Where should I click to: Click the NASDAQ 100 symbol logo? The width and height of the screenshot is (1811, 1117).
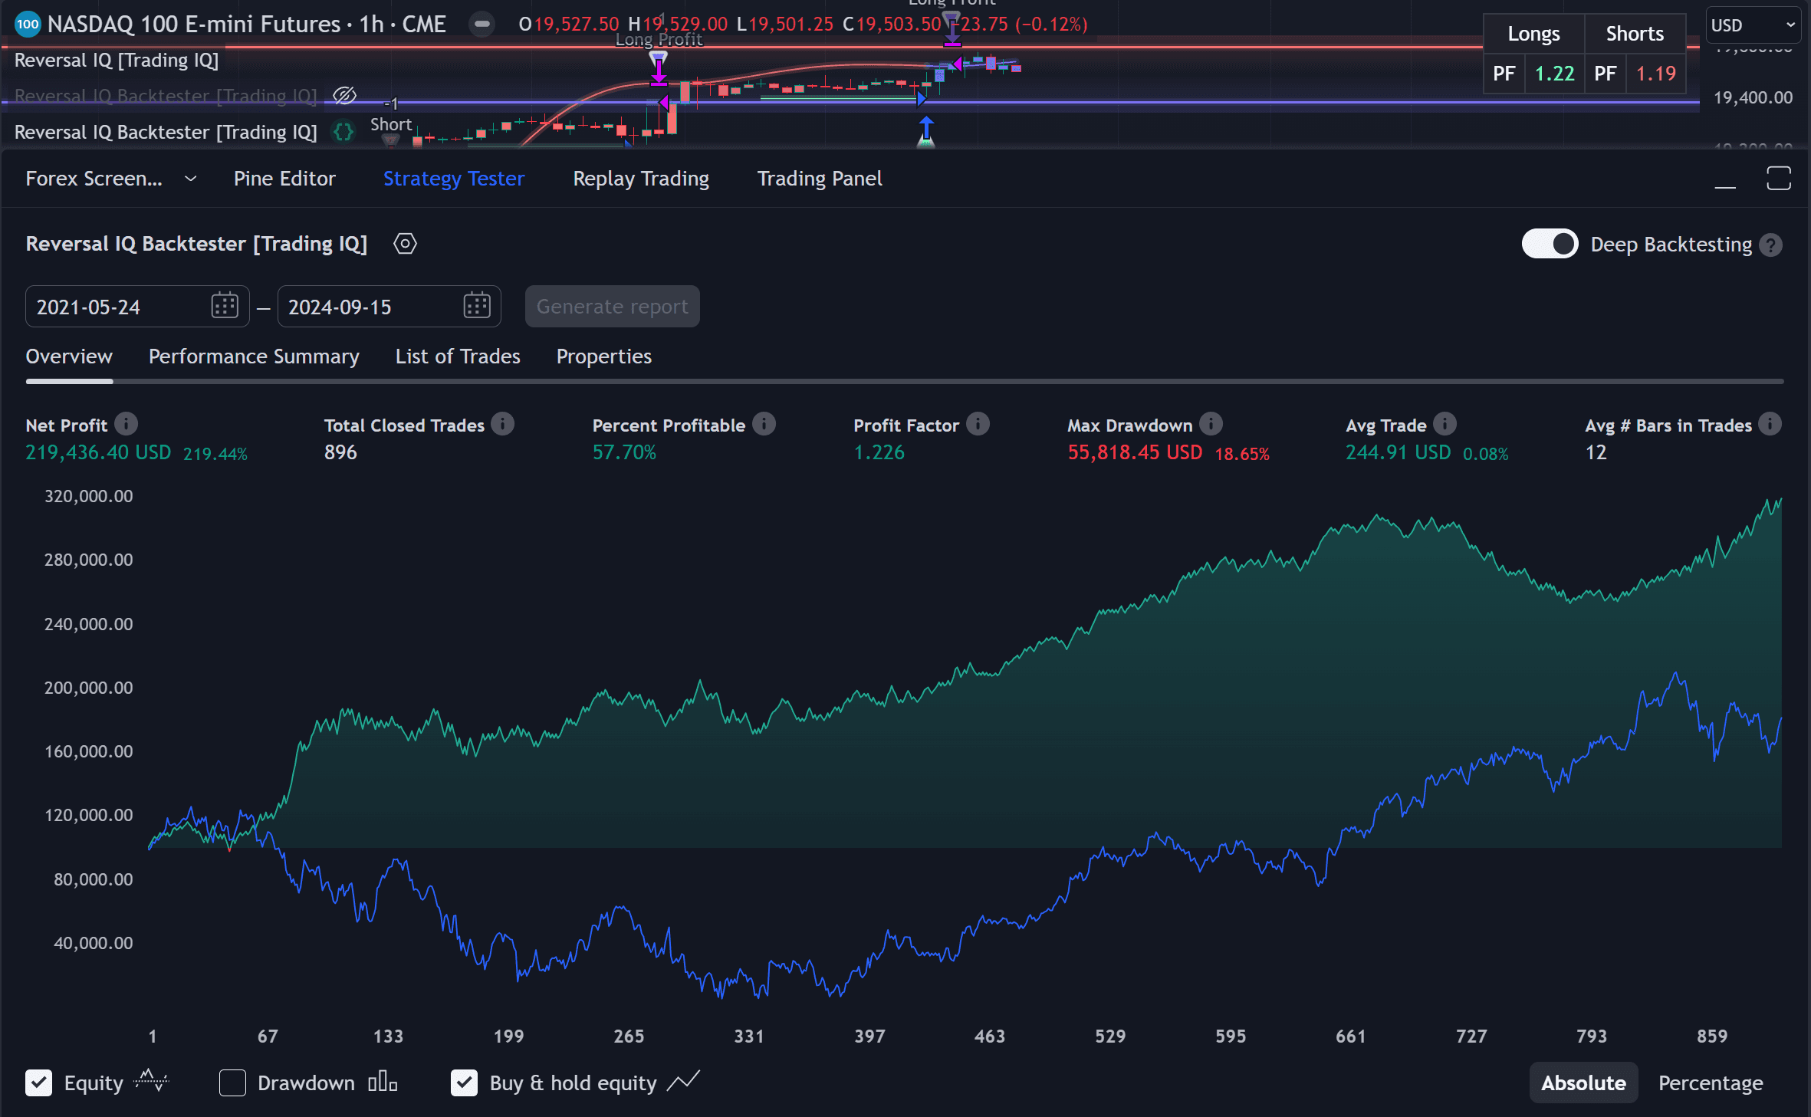point(28,24)
